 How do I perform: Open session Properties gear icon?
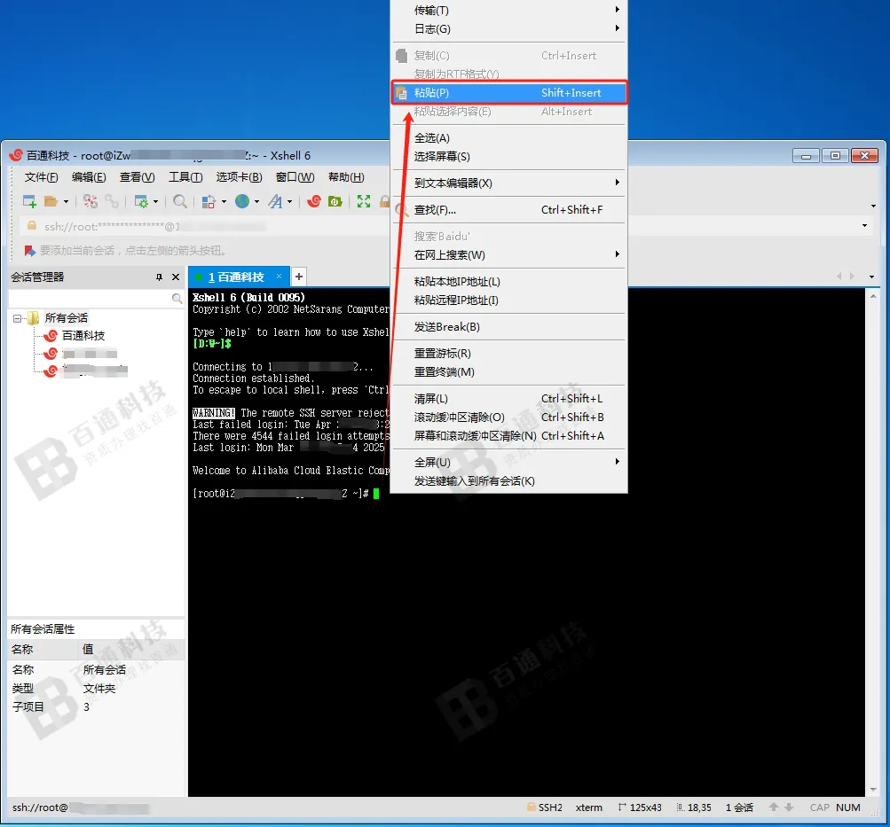(141, 201)
